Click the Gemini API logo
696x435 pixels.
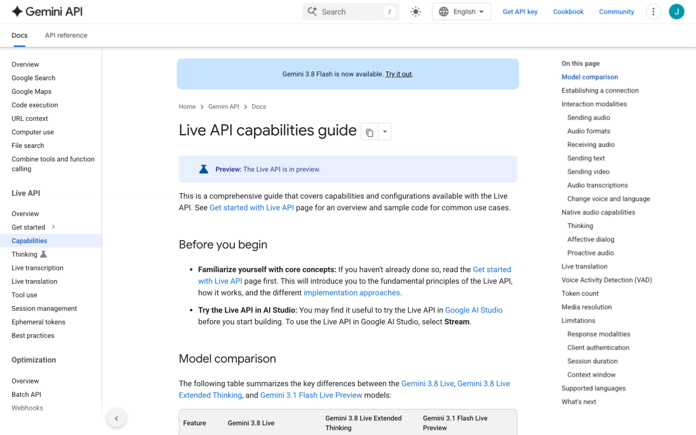click(x=48, y=12)
